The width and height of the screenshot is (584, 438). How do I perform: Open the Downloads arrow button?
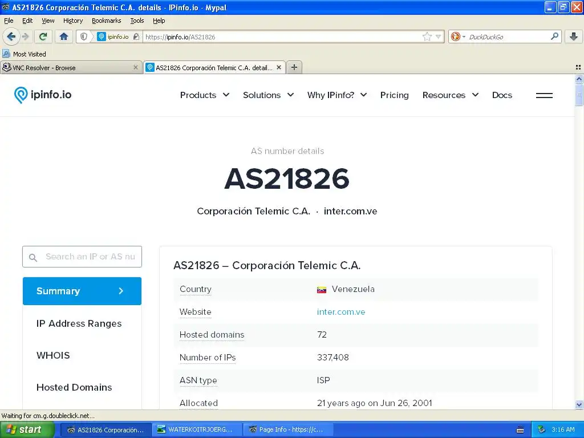pos(574,36)
